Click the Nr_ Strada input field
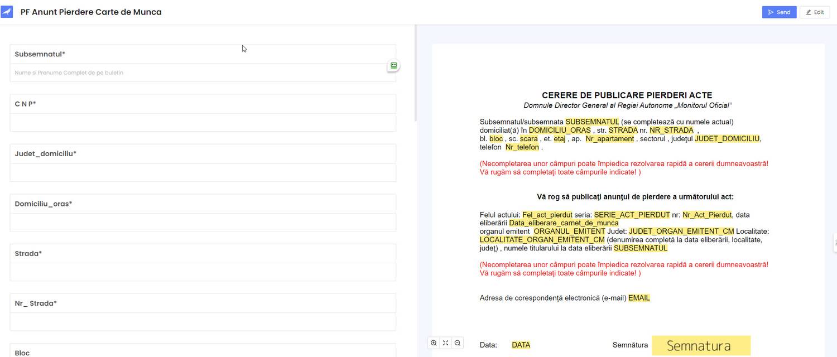837x357 pixels. (x=203, y=322)
